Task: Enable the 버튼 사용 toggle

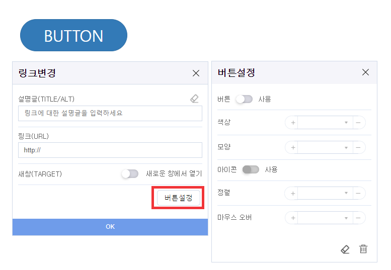Action: 244,100
